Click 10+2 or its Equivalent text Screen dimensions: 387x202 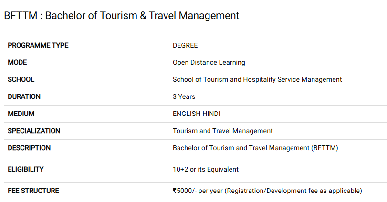tap(206, 169)
